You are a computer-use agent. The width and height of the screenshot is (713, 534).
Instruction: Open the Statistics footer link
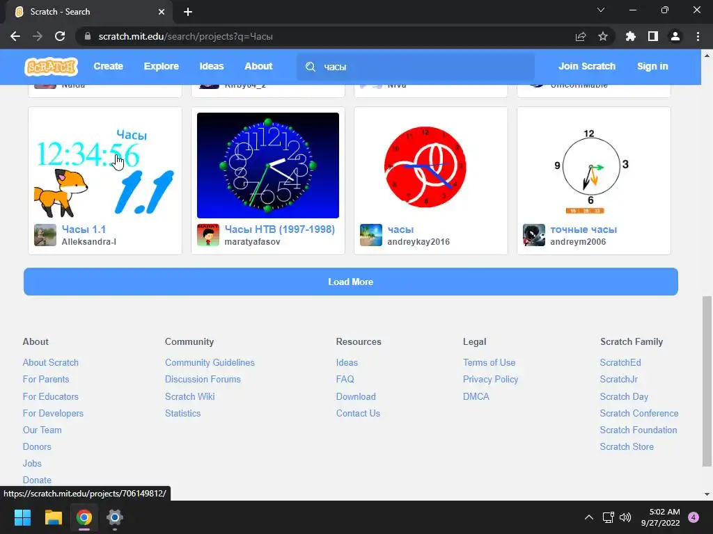click(x=182, y=413)
